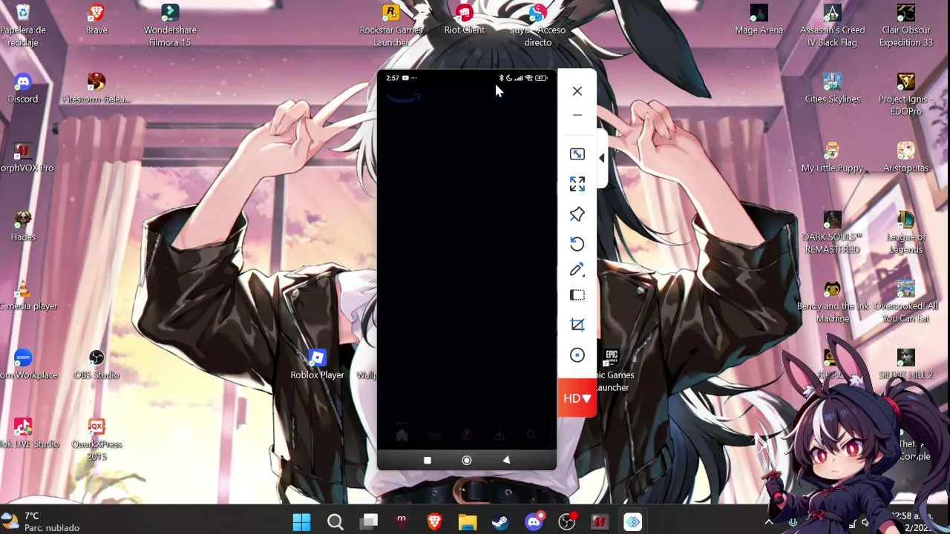Select the Firestorm-Relea... desktop icon

96,89
